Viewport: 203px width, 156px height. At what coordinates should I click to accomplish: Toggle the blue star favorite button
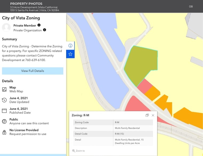pyautogui.click(x=70, y=54)
